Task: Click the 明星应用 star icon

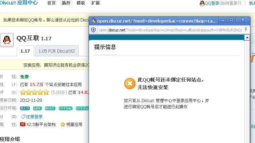Action: (x=63, y=125)
